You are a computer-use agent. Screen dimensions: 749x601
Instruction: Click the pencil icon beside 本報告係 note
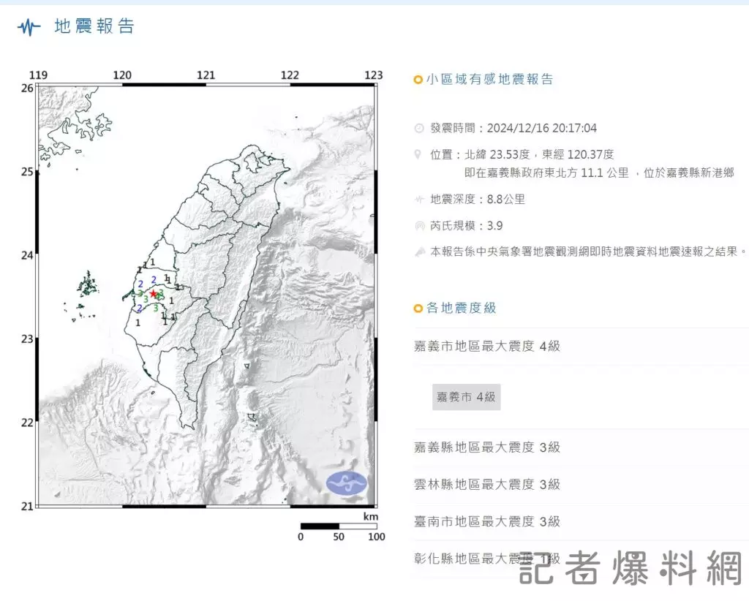[x=419, y=252]
